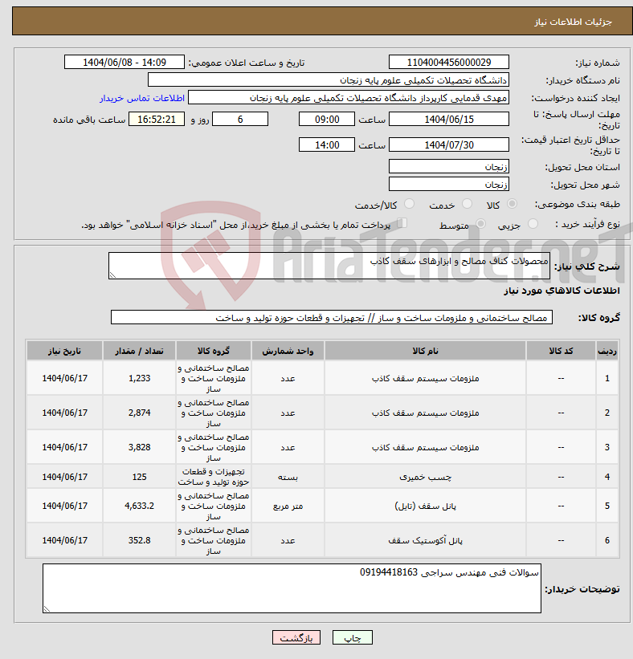Click the توضیحات خریدار notes textarea

pyautogui.click(x=292, y=588)
